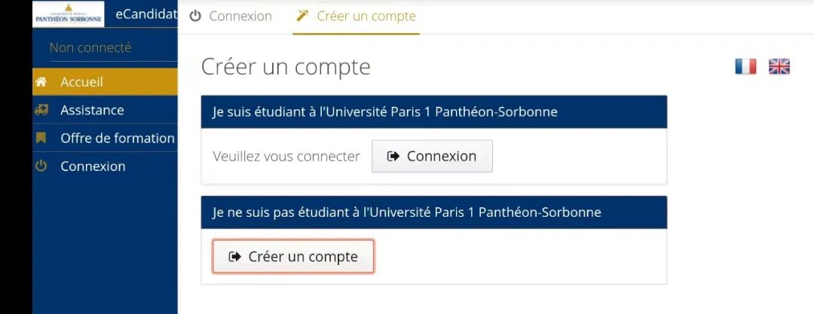
Task: Click the Panthéon Sorbonne university logo
Action: 69,14
